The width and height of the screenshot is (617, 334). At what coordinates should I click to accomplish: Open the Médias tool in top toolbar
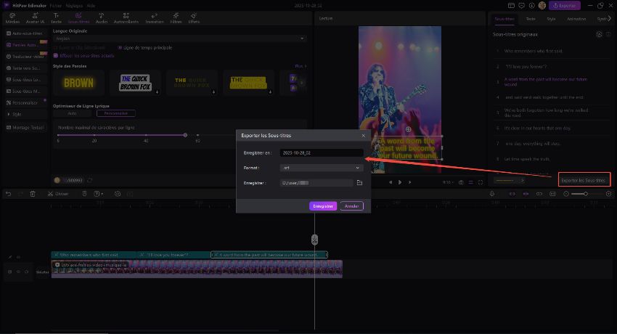point(12,19)
